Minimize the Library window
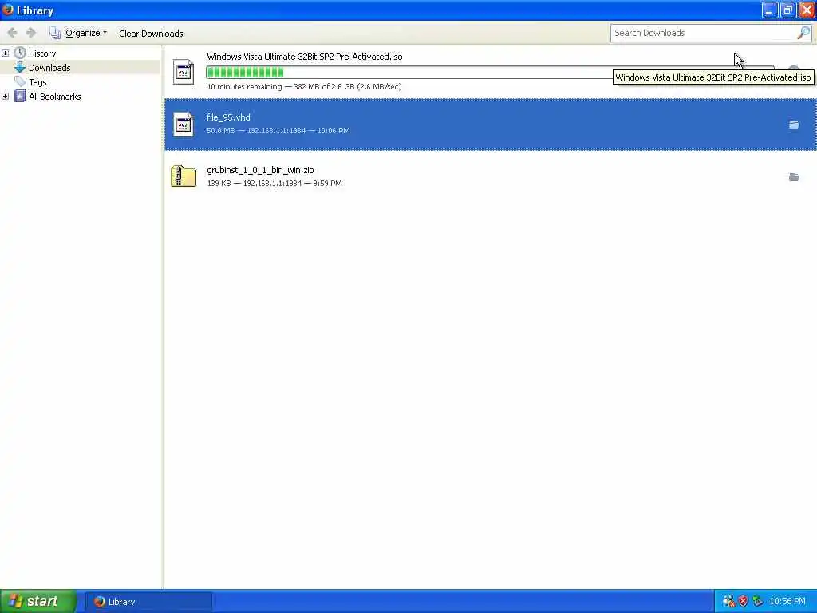The width and height of the screenshot is (817, 613). (770, 10)
